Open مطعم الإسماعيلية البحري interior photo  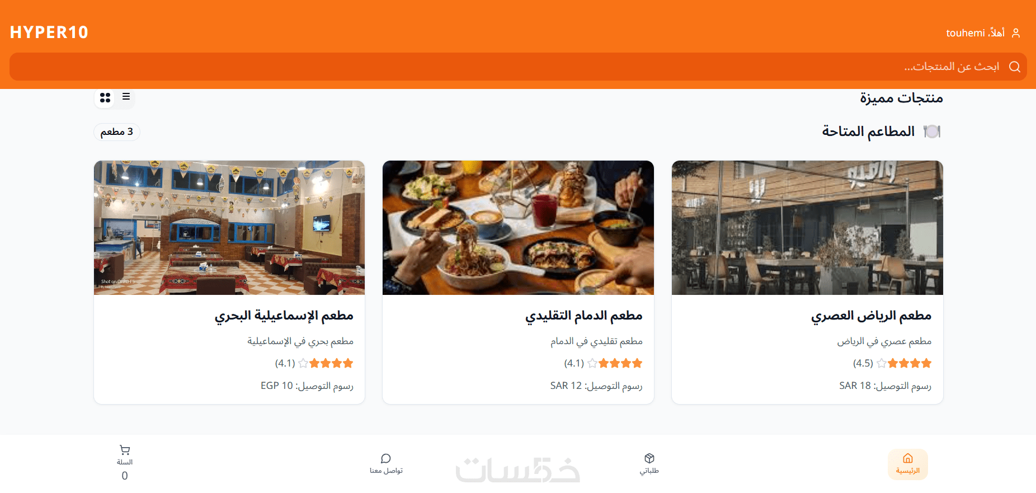click(x=229, y=228)
